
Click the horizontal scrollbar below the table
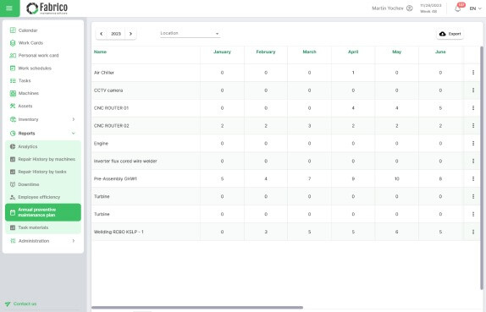197,308
